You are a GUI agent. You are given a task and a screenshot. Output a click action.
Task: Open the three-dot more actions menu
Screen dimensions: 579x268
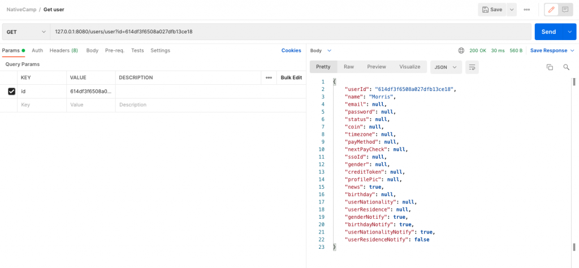click(527, 10)
